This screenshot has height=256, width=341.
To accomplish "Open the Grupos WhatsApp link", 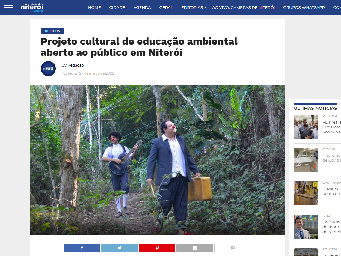I will click(x=304, y=7).
